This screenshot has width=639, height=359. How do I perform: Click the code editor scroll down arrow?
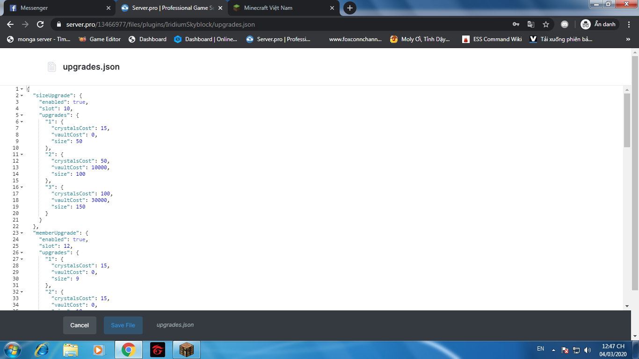627,306
